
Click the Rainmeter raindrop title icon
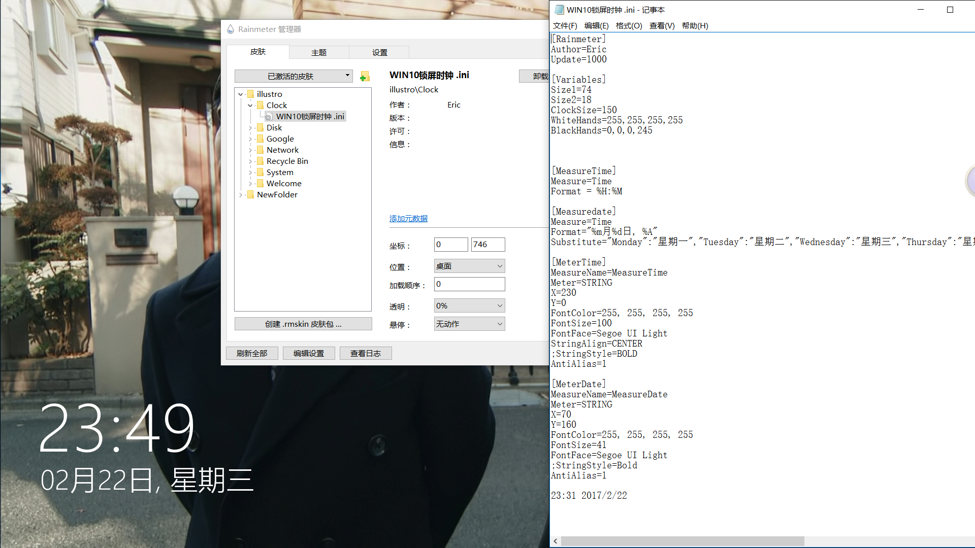[x=231, y=29]
